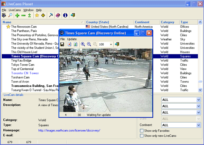
Task: Click the green plus add LiveCam icon
Action: coord(17,16)
